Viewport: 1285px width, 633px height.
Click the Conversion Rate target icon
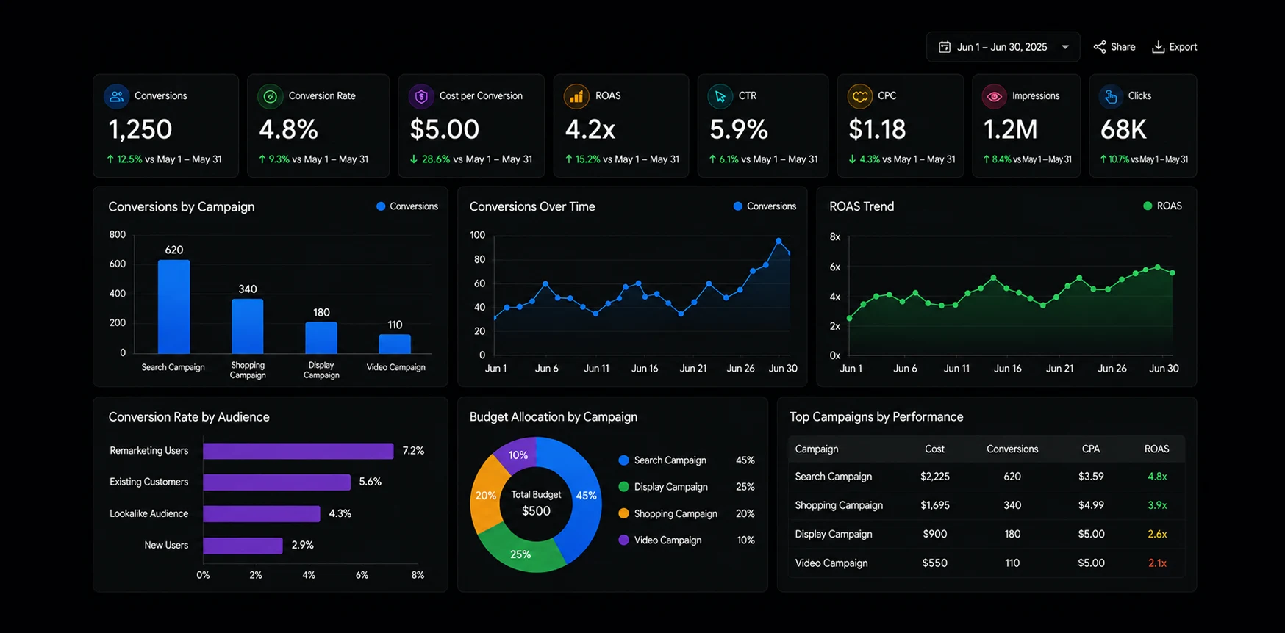(x=271, y=96)
